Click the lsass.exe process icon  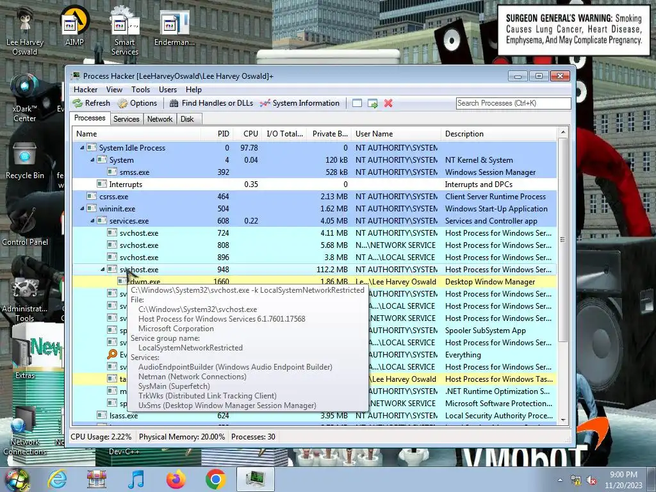(102, 415)
